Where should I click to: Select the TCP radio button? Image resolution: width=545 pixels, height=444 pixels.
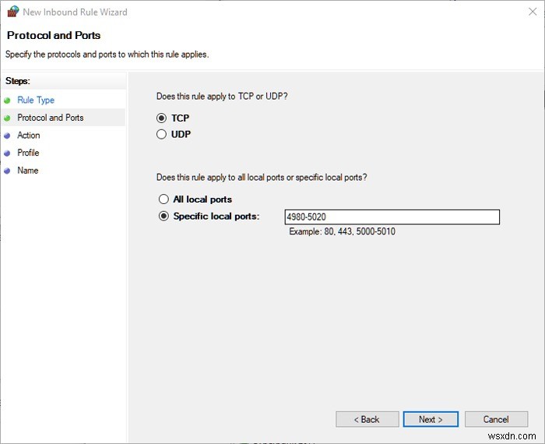[x=162, y=118]
